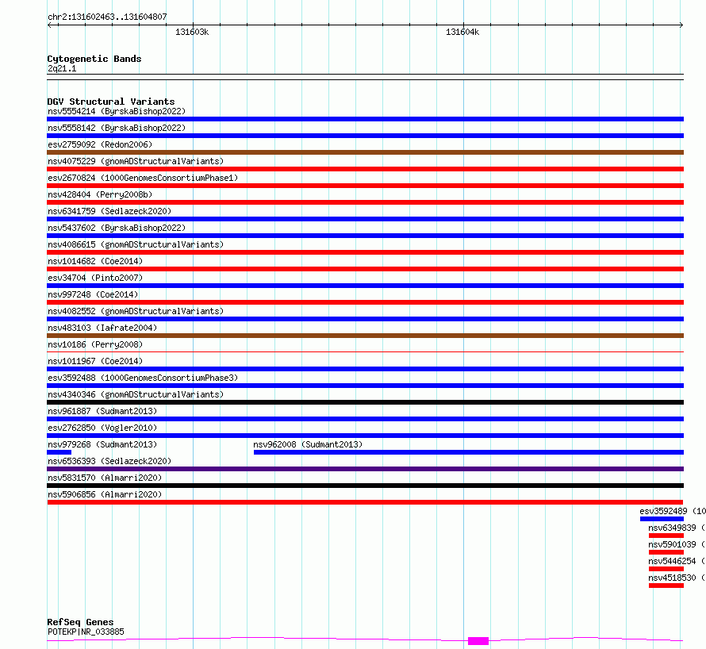Click the magenta POTEKP exon block
706x649 pixels.
(478, 641)
